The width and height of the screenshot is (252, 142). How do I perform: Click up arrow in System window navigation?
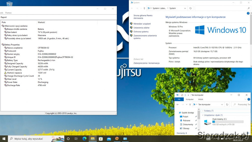point(144,8)
